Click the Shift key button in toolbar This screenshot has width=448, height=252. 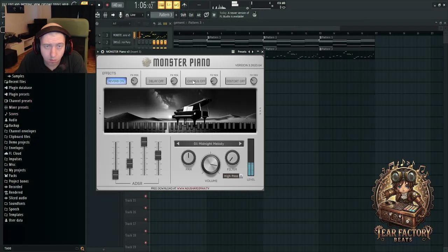[183, 15]
